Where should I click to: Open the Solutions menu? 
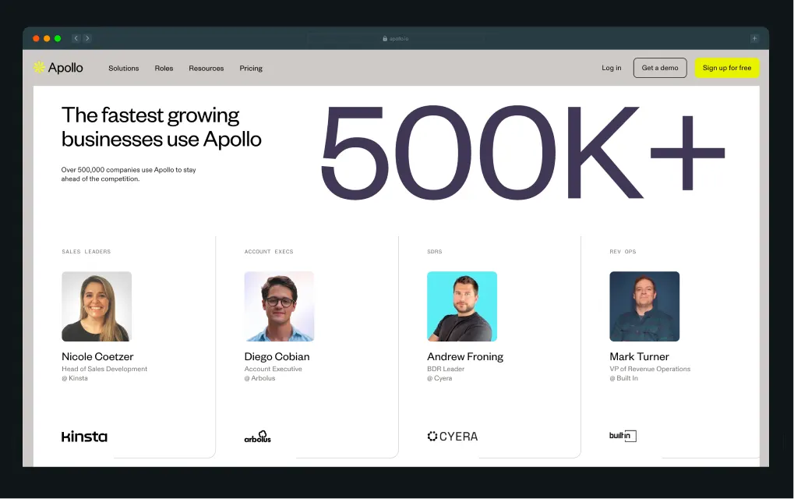pyautogui.click(x=124, y=69)
